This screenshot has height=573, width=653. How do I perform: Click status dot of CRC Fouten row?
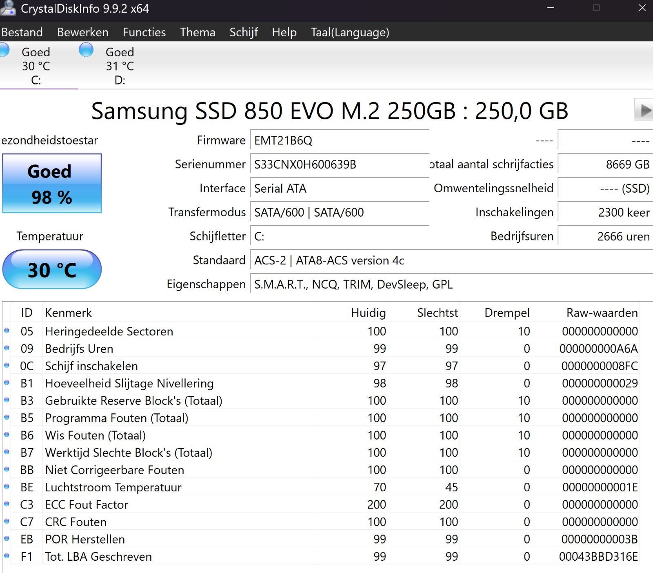(7, 521)
